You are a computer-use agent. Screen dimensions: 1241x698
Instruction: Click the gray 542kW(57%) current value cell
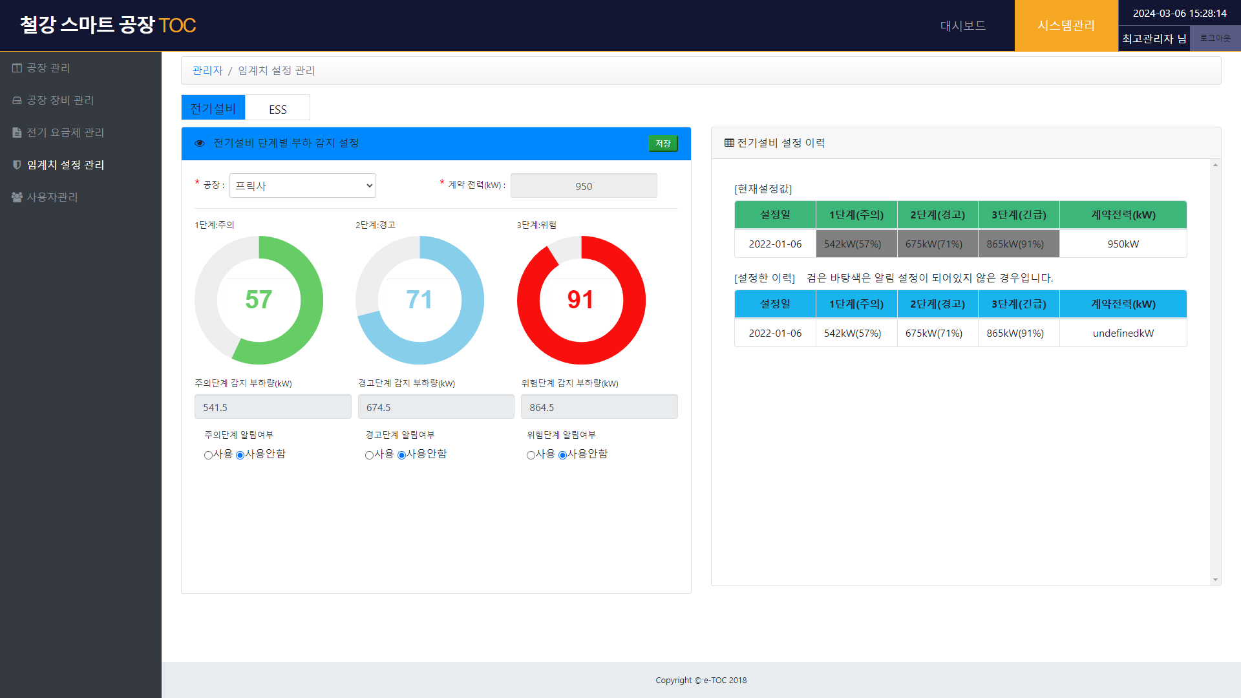point(856,244)
